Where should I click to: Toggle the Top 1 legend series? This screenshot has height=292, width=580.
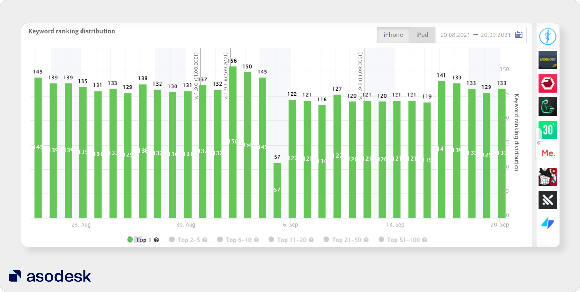[x=139, y=240]
